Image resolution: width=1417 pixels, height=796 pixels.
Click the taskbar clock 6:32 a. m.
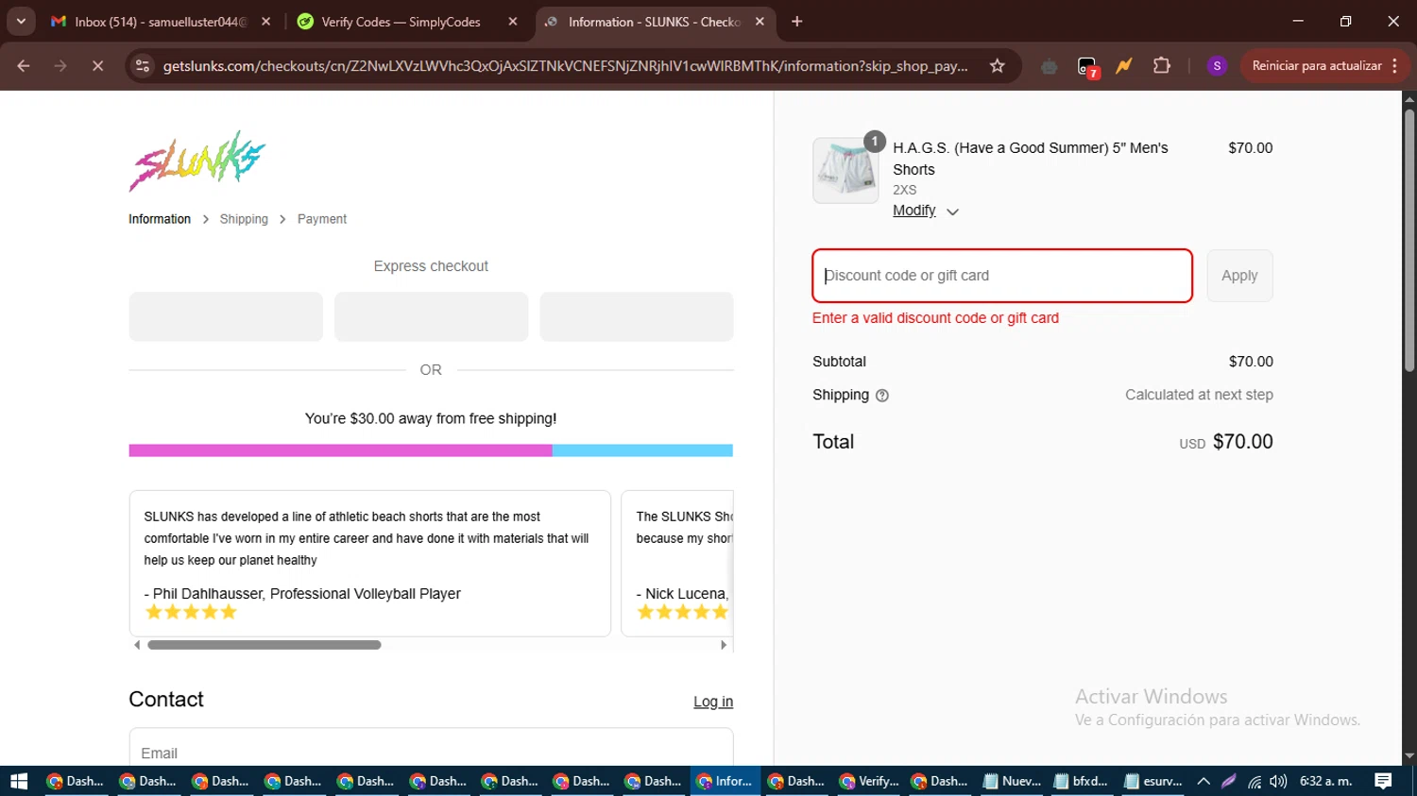(1325, 781)
